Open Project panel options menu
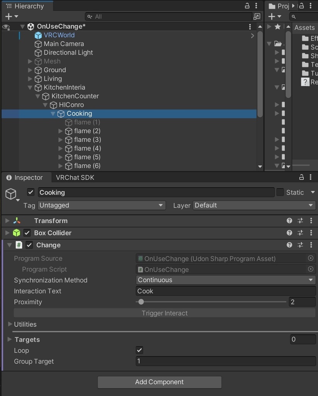Screen dimensions: 318x396 point(310,6)
